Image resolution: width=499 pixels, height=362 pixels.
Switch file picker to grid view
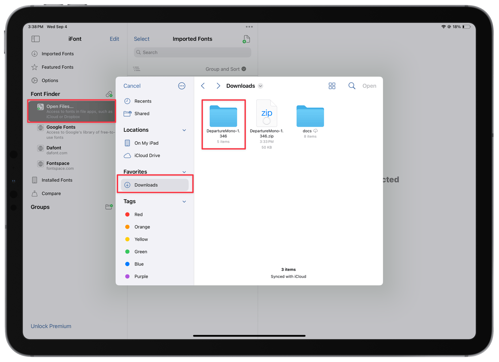tap(332, 86)
